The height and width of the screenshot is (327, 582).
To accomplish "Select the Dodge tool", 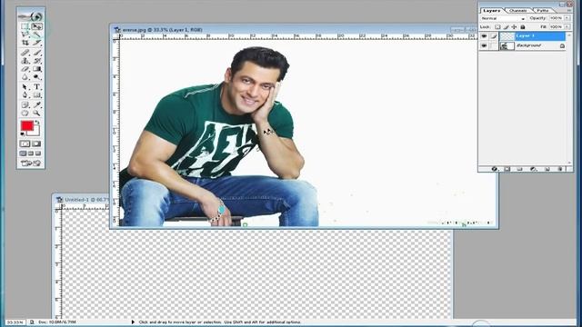I will point(36,77).
